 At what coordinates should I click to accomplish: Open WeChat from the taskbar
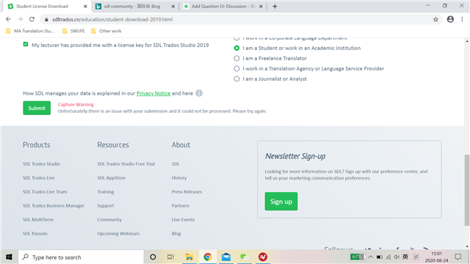[245, 257]
